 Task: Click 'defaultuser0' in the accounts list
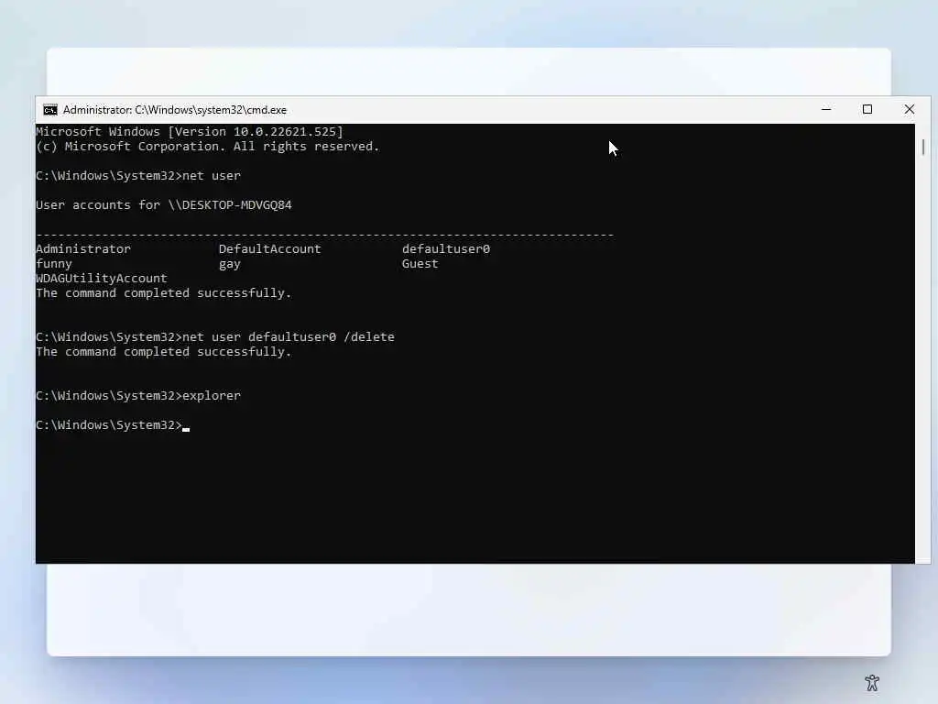pyautogui.click(x=446, y=249)
